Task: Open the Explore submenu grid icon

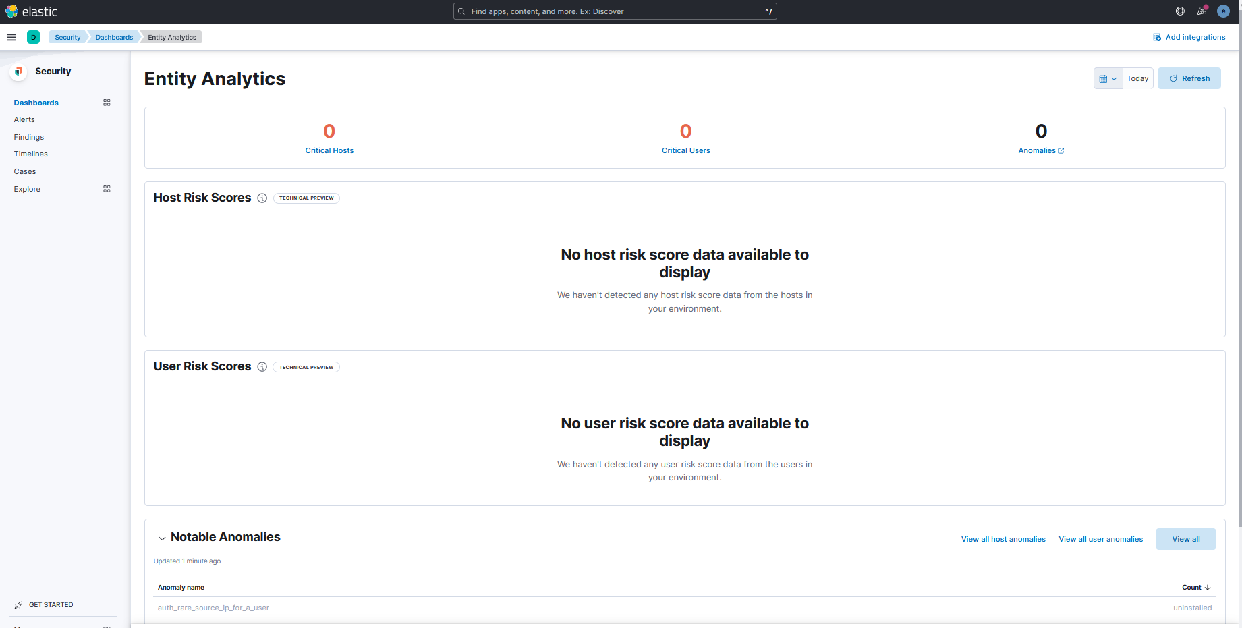Action: click(107, 189)
